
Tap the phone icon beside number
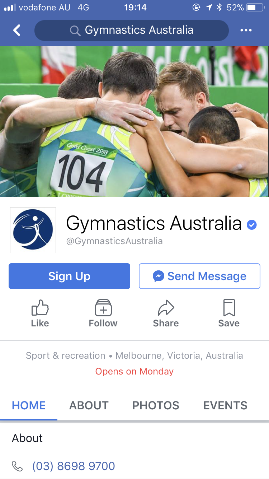[17, 466]
